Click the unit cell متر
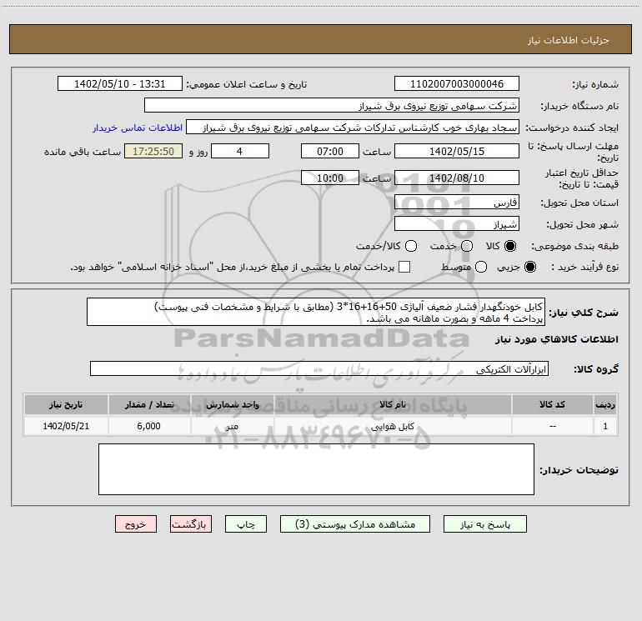Screen dimensions: 642x621 (232, 426)
